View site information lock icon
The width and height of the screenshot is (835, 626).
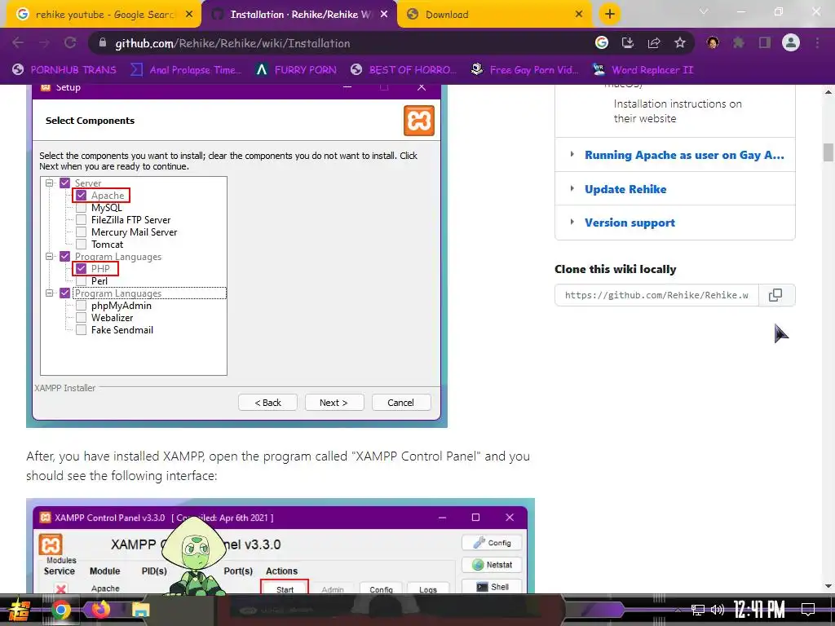(x=103, y=43)
